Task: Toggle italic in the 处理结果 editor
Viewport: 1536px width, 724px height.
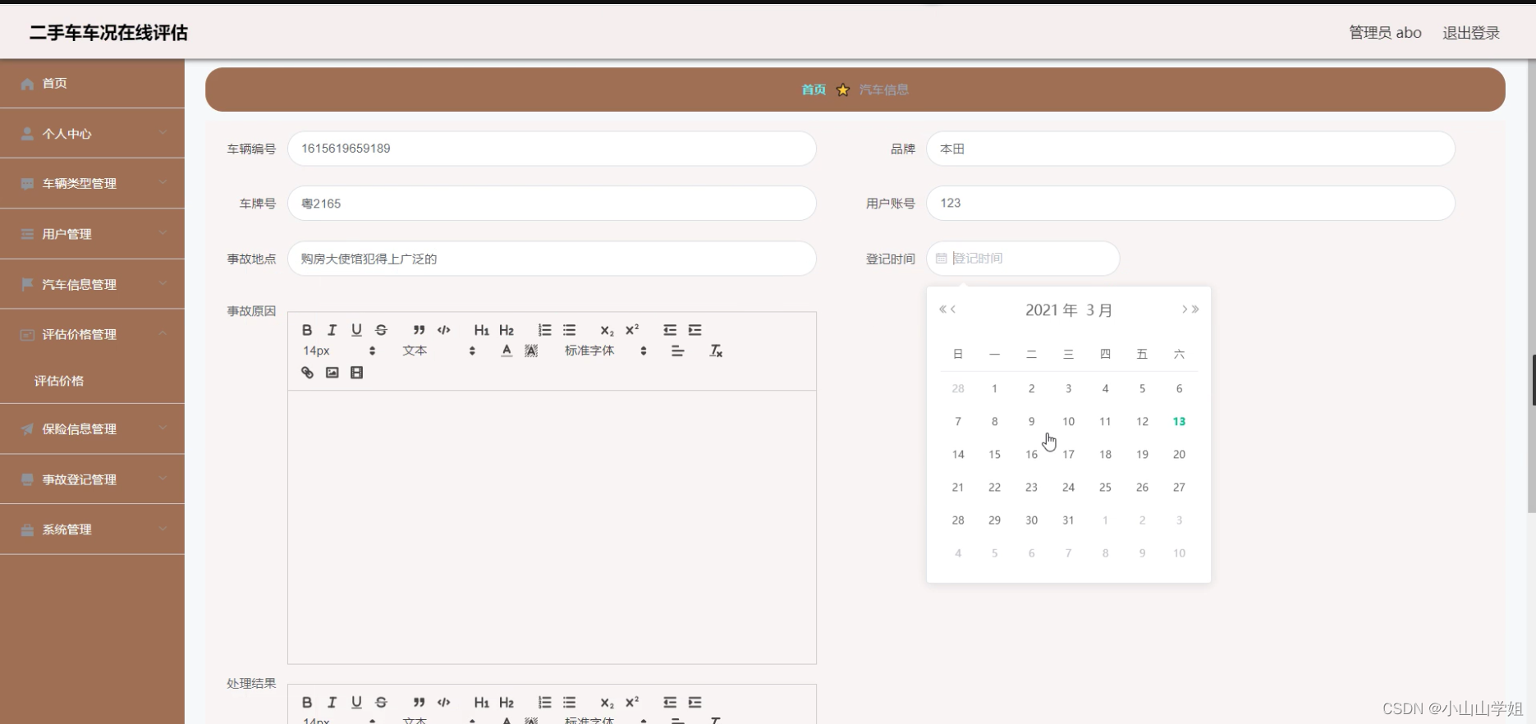Action: (x=332, y=703)
